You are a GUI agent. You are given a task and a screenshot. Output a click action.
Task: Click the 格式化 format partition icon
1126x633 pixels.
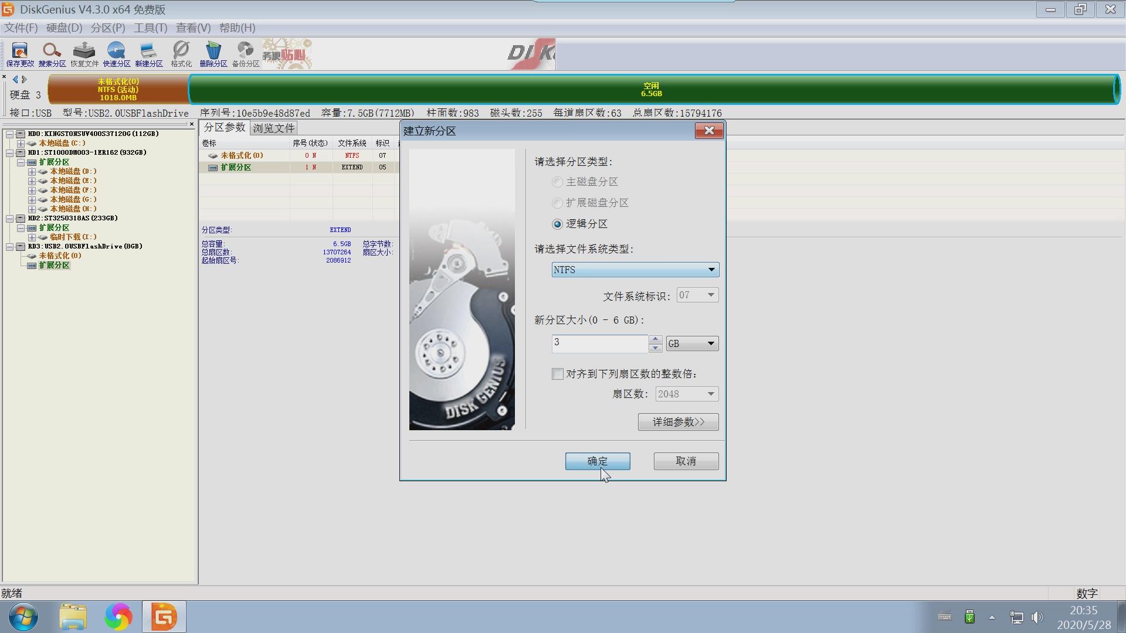(x=181, y=54)
